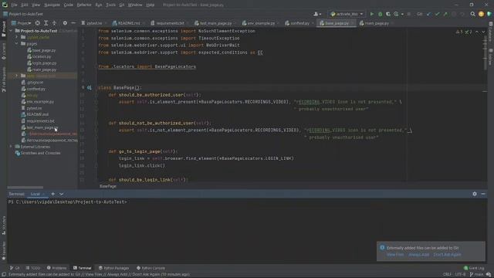Switch to the conftest.py editor tab
The width and height of the screenshot is (494, 278).
[x=299, y=23]
